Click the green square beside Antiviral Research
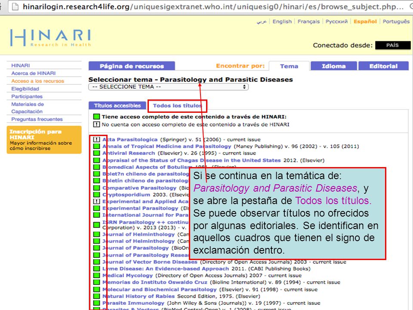 pyautogui.click(x=97, y=153)
